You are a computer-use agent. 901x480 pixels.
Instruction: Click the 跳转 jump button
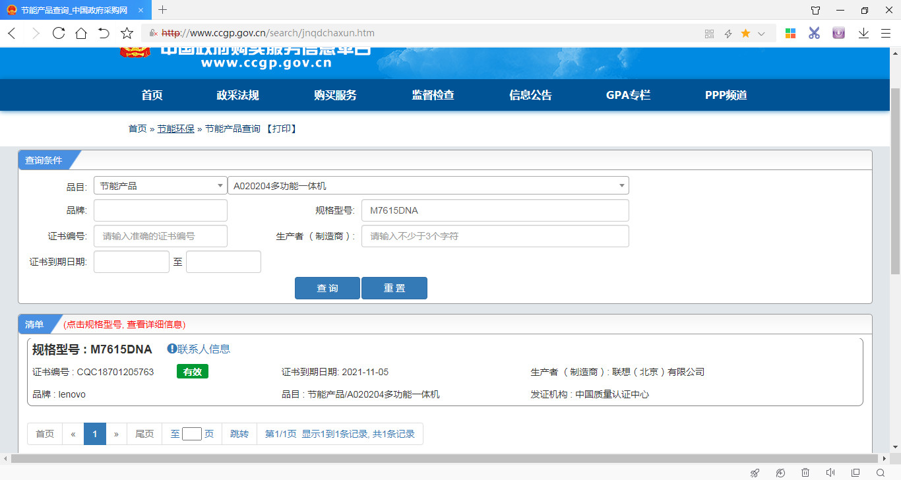(239, 434)
